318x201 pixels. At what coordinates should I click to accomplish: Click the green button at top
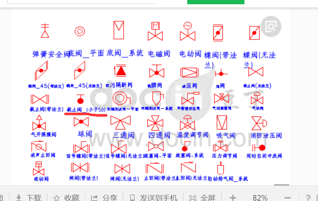pos(216,2)
